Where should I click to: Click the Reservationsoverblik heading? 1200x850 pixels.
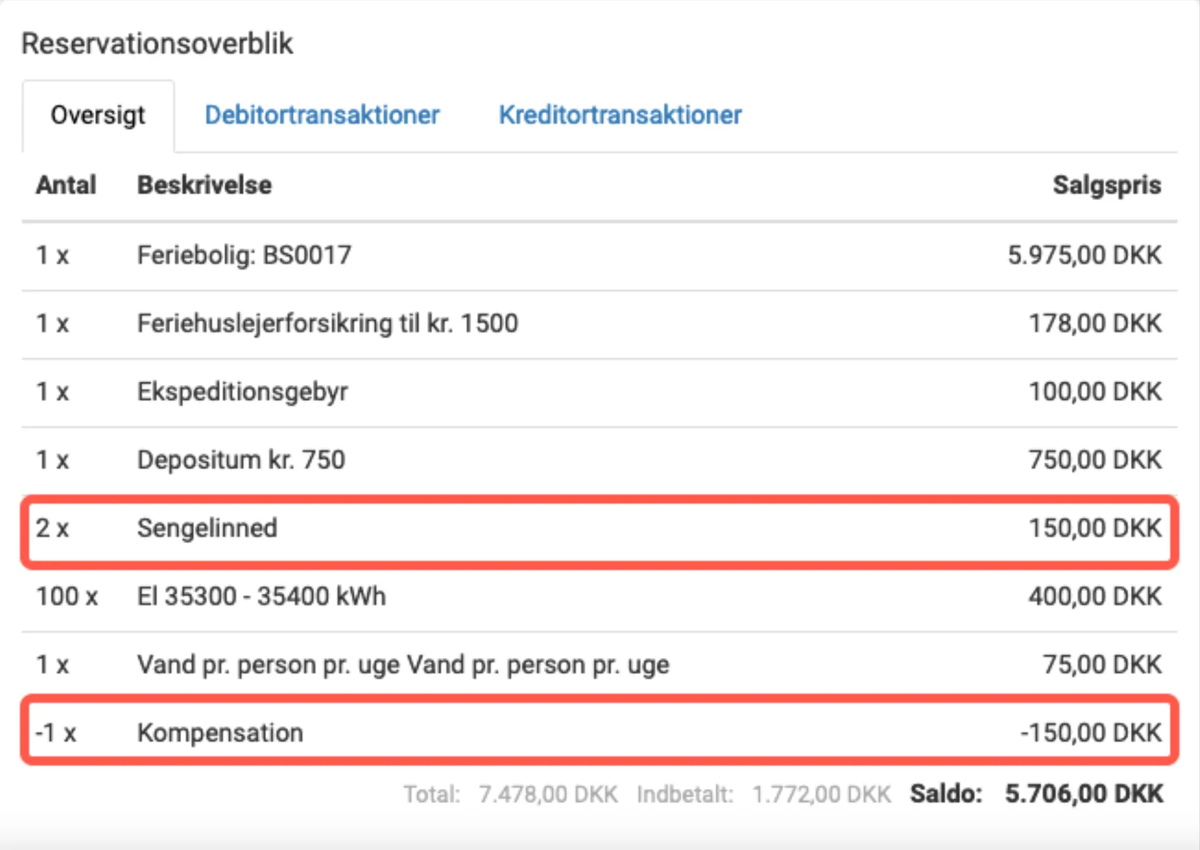coord(157,43)
